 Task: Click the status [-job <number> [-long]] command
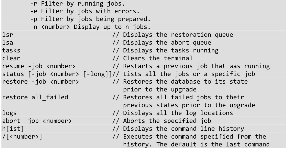pos(57,74)
